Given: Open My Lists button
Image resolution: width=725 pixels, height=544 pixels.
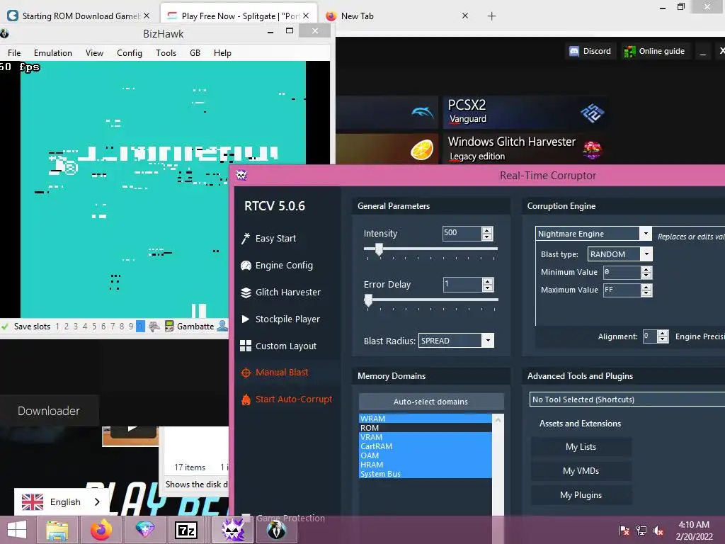Looking at the screenshot, I should click(581, 447).
